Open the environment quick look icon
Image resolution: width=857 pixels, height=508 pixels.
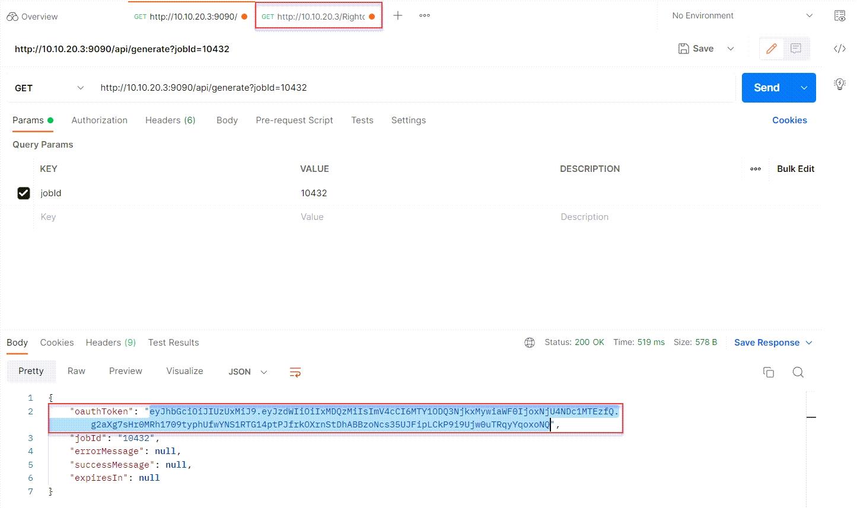(x=839, y=16)
